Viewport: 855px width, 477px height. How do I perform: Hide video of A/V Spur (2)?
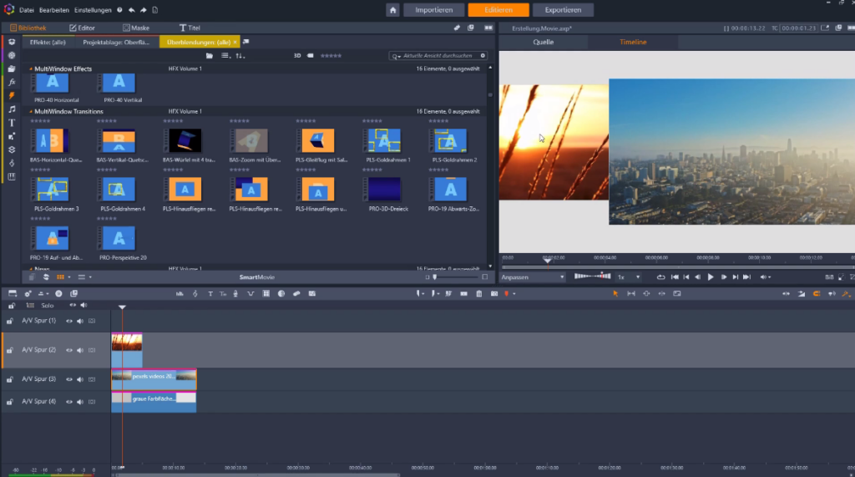[69, 350]
